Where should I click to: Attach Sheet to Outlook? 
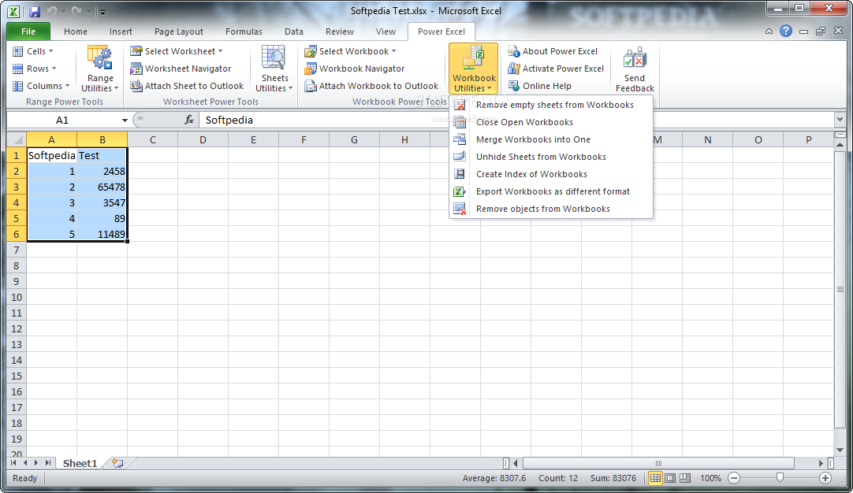coord(187,86)
